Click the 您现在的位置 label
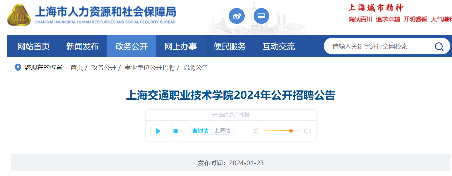Viewport: 452px width, 176px height. pos(45,68)
